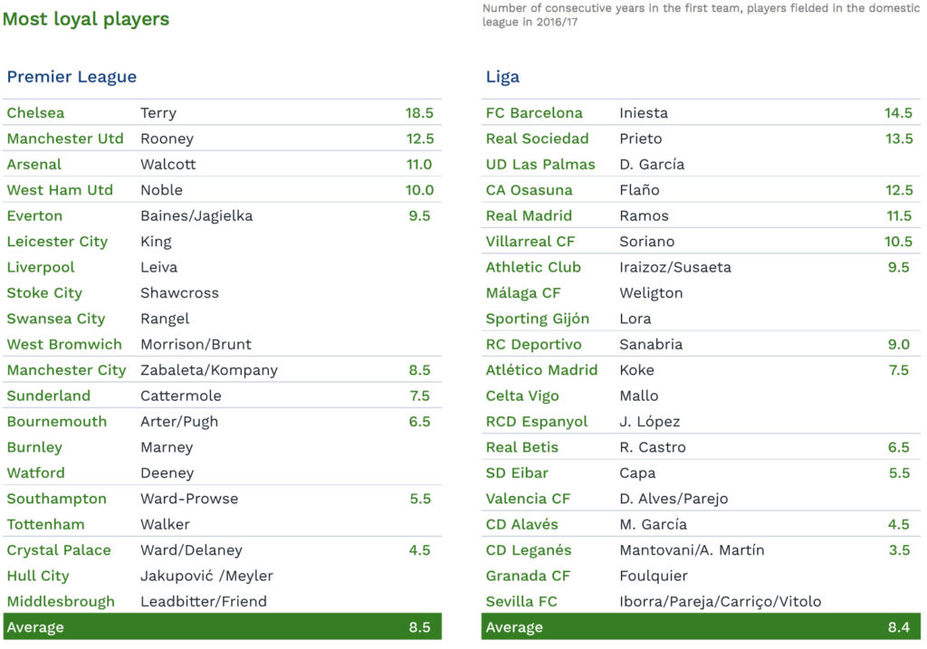Select the Valencia CF club name
Image resolution: width=927 pixels, height=649 pixels.
[528, 499]
